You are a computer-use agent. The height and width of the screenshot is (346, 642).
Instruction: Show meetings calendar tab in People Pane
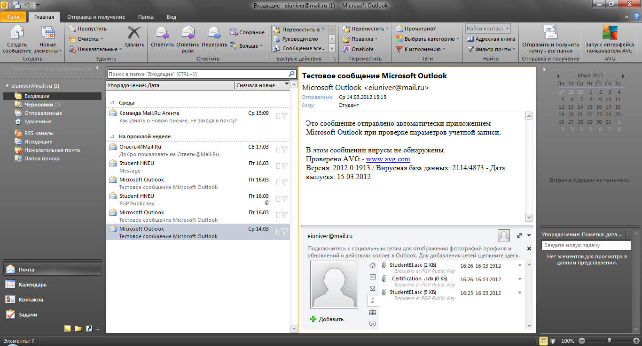pyautogui.click(x=373, y=312)
